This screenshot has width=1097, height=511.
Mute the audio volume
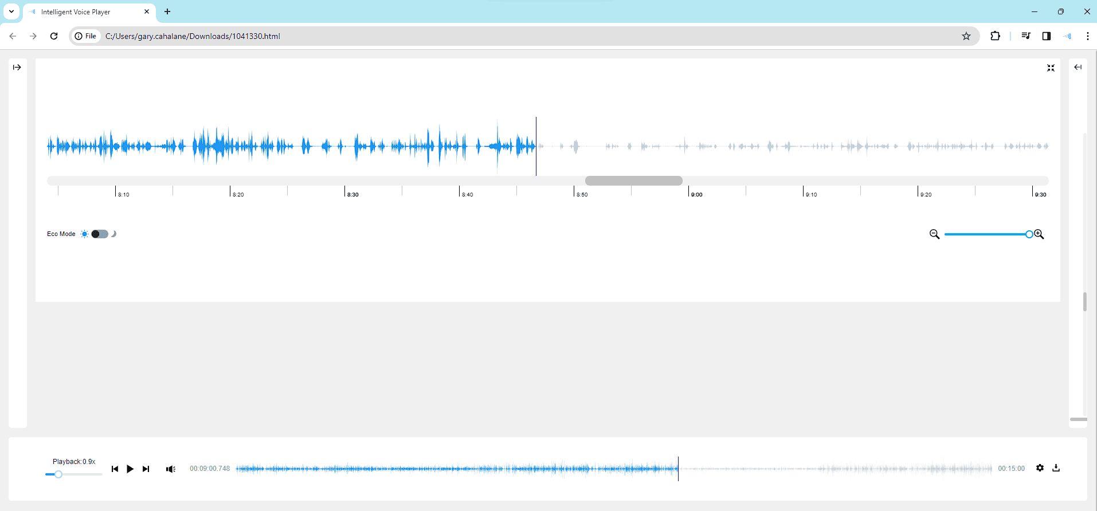tap(170, 469)
